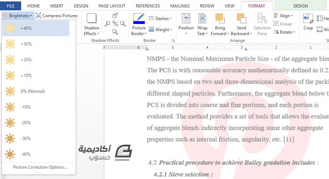The height and width of the screenshot is (179, 329).
Task: Open the Weight dropdown
Action: tap(161, 30)
